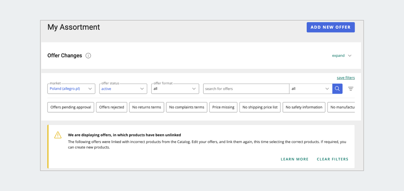Click the save filters link

click(346, 78)
